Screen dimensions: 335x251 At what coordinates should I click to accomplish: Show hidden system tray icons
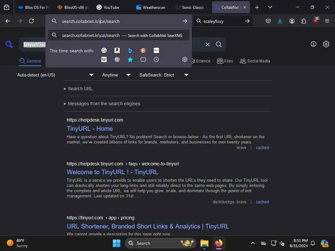(x=253, y=243)
